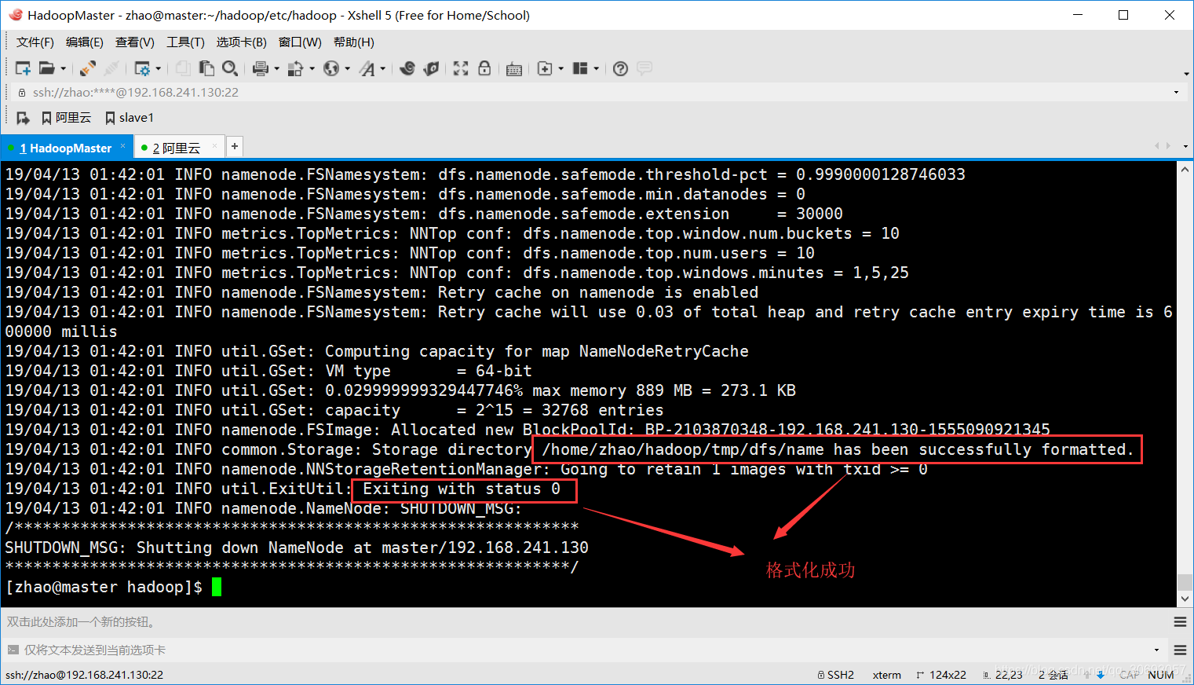This screenshot has width=1194, height=685.
Task: Click terminal scrollbar up arrow
Action: (1185, 170)
